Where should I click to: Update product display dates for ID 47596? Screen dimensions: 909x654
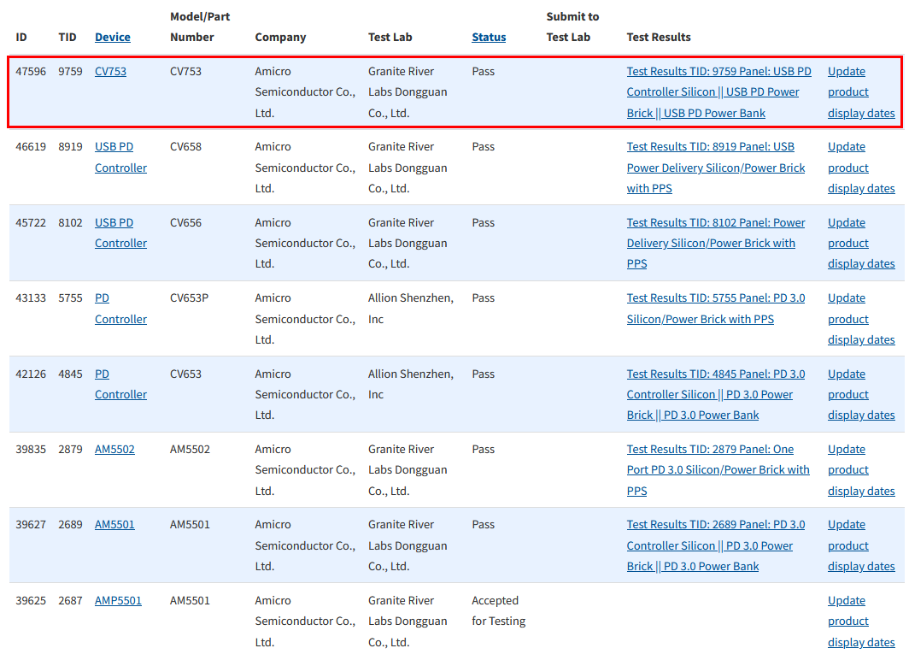click(x=861, y=92)
